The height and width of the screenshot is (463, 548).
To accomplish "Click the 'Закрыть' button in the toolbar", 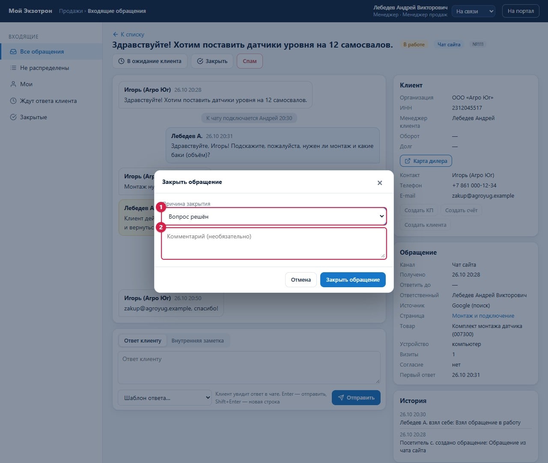I will 212,61.
